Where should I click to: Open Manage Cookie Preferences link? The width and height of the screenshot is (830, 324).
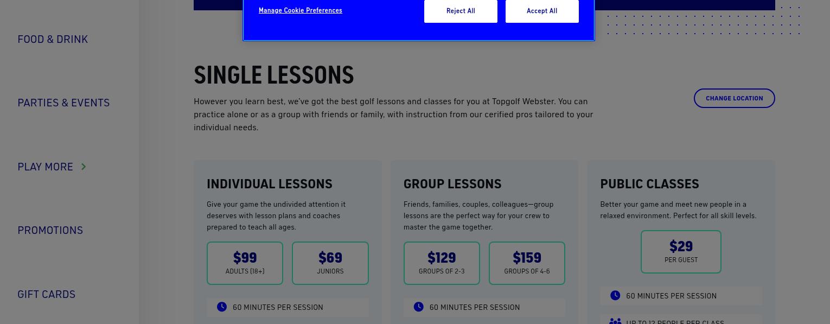point(300,10)
